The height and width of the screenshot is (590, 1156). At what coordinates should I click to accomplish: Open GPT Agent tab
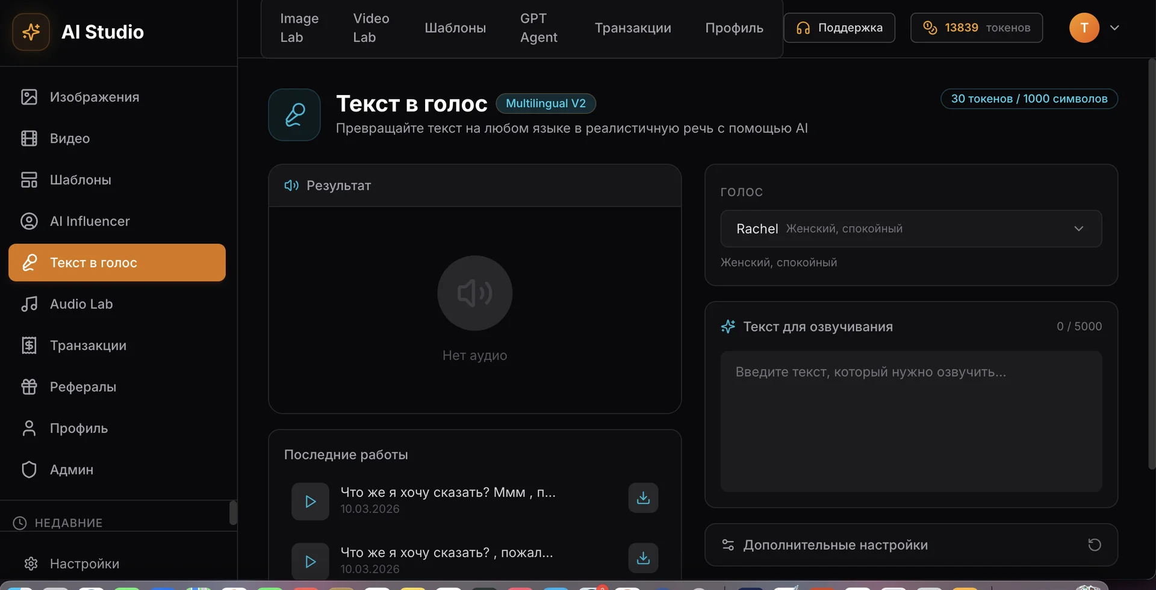[538, 28]
